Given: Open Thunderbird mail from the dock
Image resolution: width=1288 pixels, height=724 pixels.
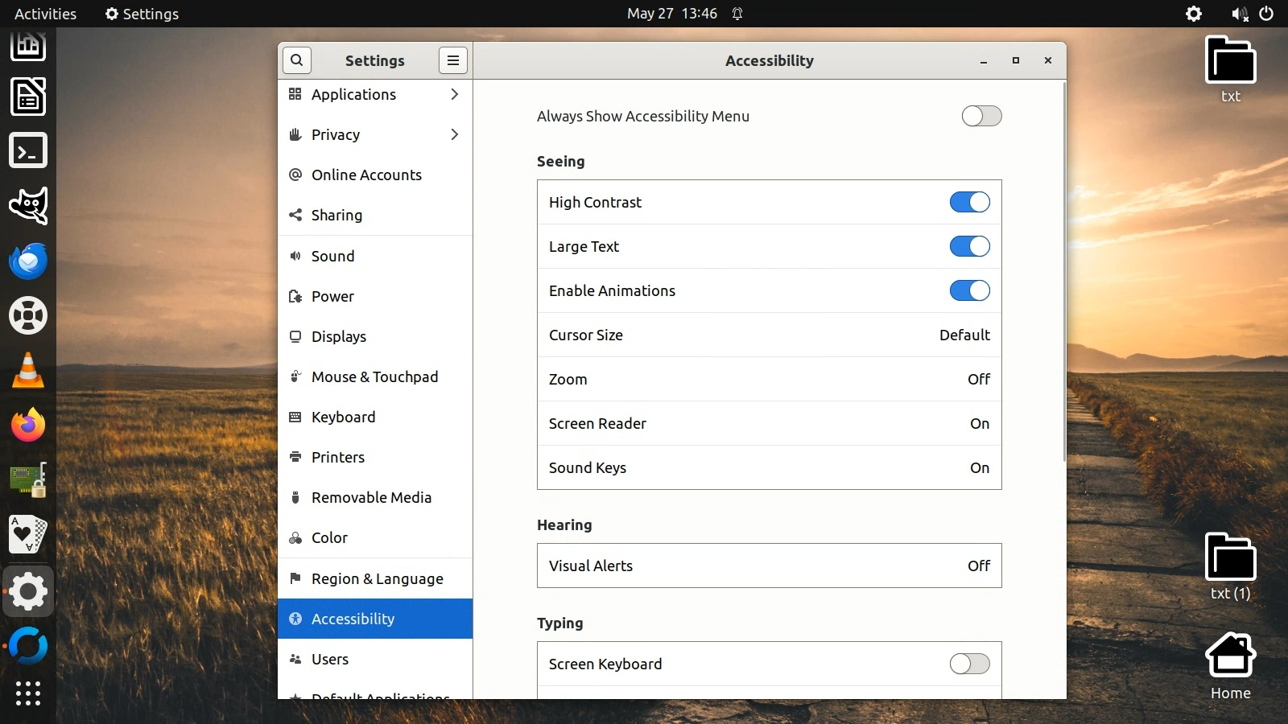Looking at the screenshot, I should [28, 261].
